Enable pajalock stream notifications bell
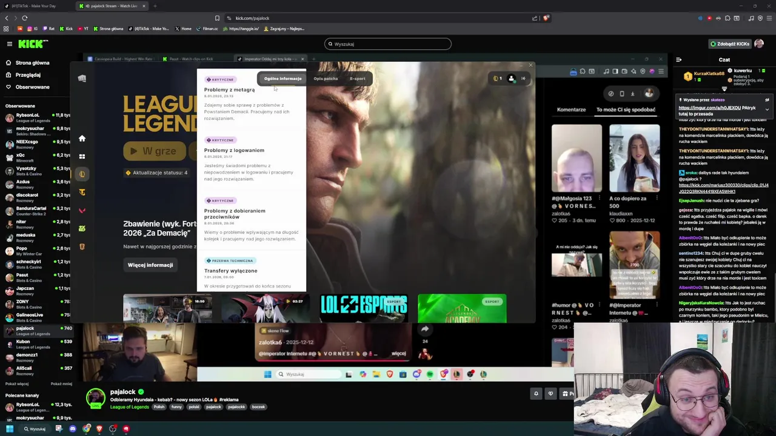 (536, 394)
